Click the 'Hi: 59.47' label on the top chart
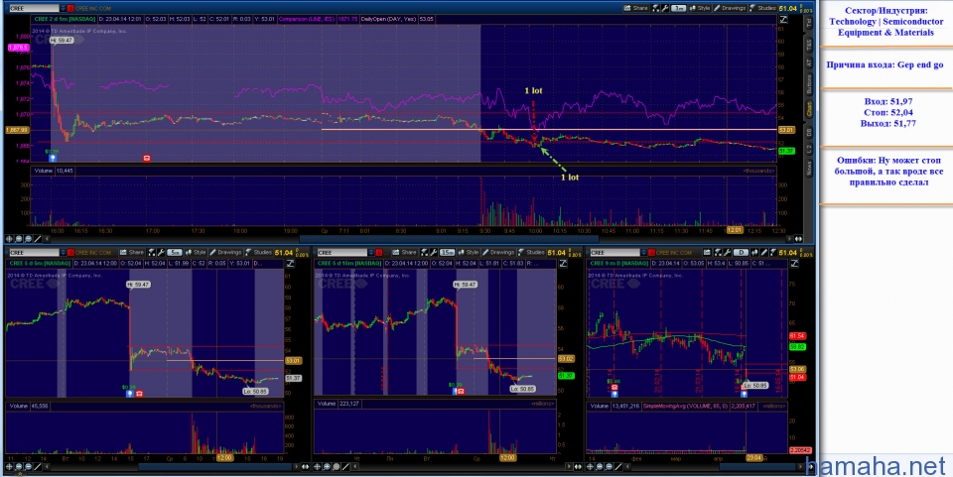The image size is (953, 477). pyautogui.click(x=62, y=40)
